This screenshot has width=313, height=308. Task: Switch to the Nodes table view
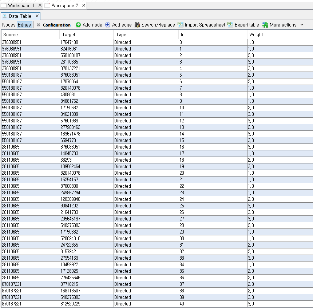tap(9, 25)
